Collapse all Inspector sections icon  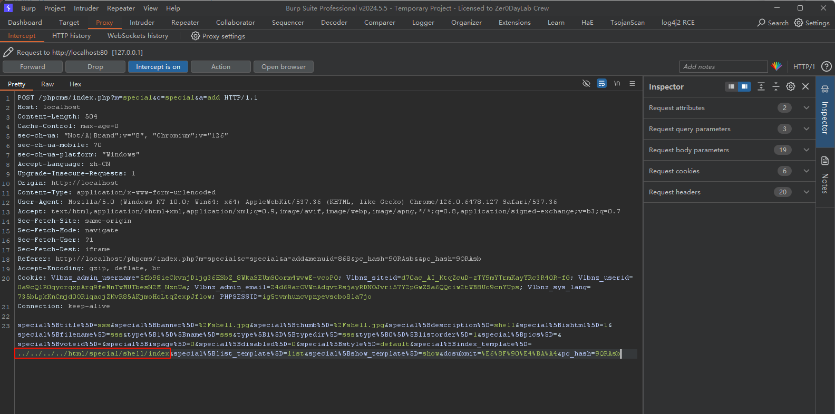coord(776,86)
